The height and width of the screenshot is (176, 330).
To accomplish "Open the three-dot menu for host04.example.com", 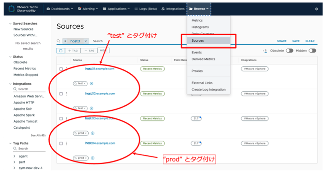I will (x=67, y=143).
